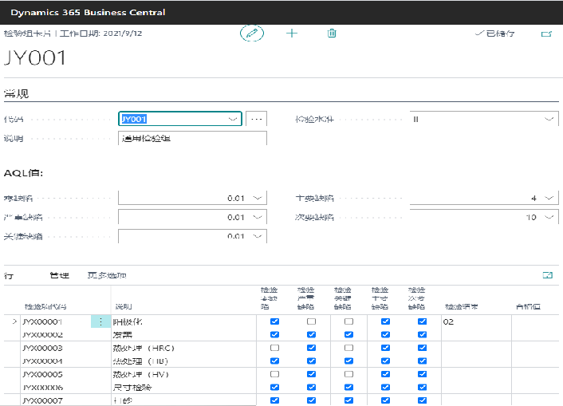Uncheck second checkbox in JYX00003 row

pos(311,348)
